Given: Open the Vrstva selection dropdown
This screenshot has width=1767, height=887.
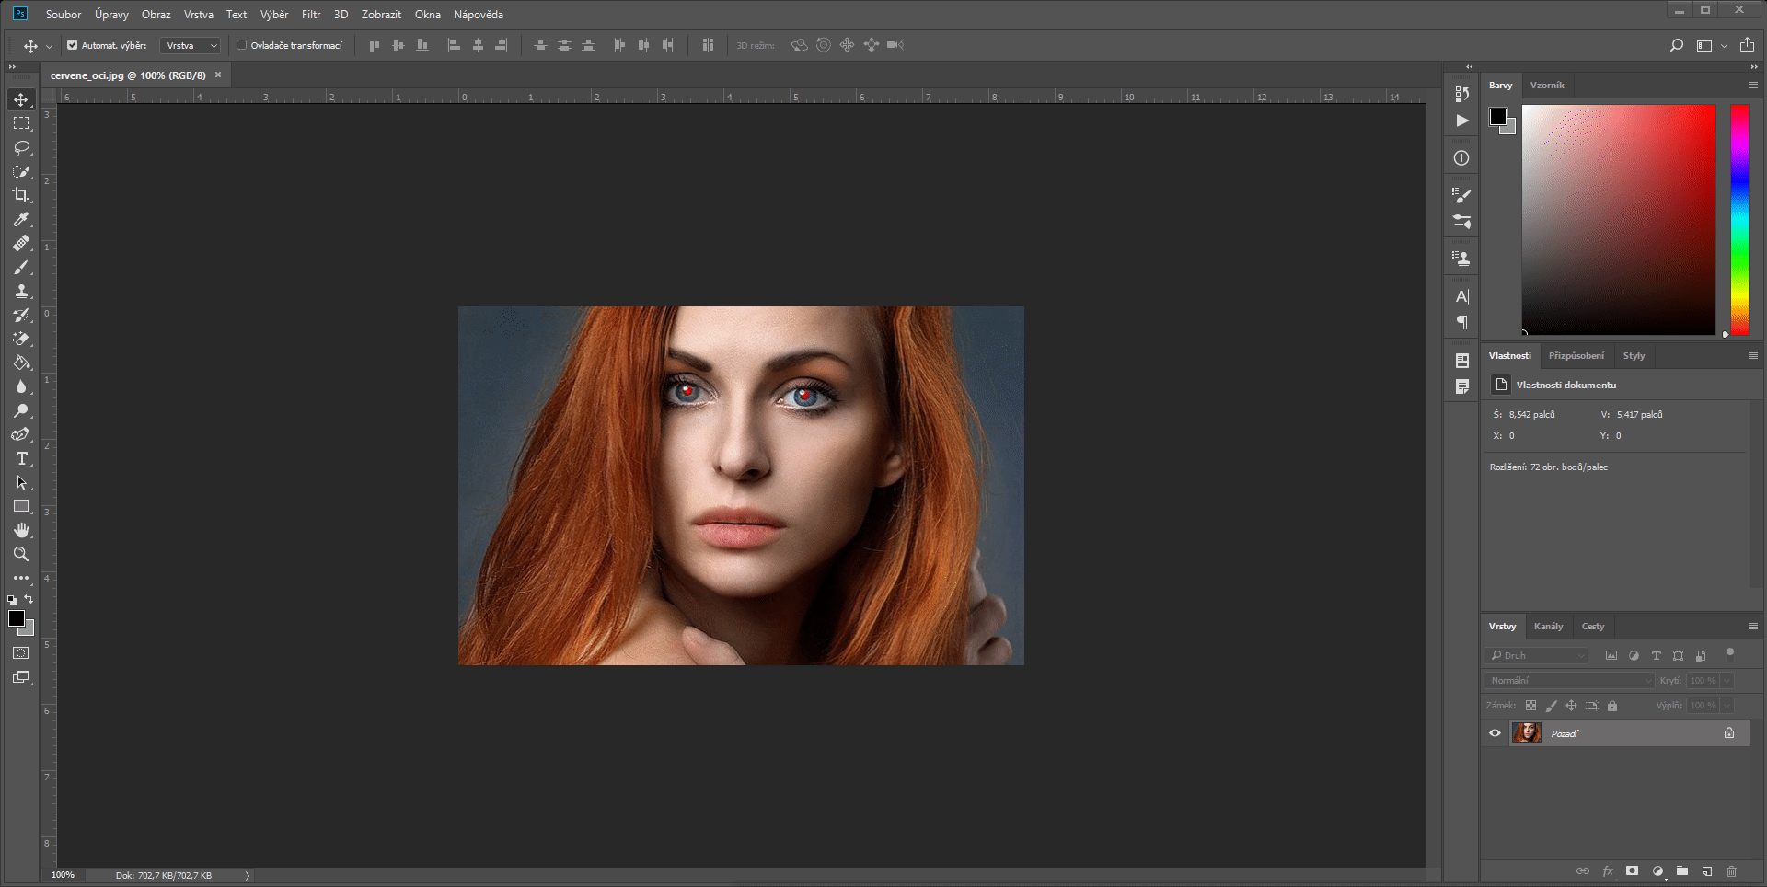Looking at the screenshot, I should [x=190, y=44].
